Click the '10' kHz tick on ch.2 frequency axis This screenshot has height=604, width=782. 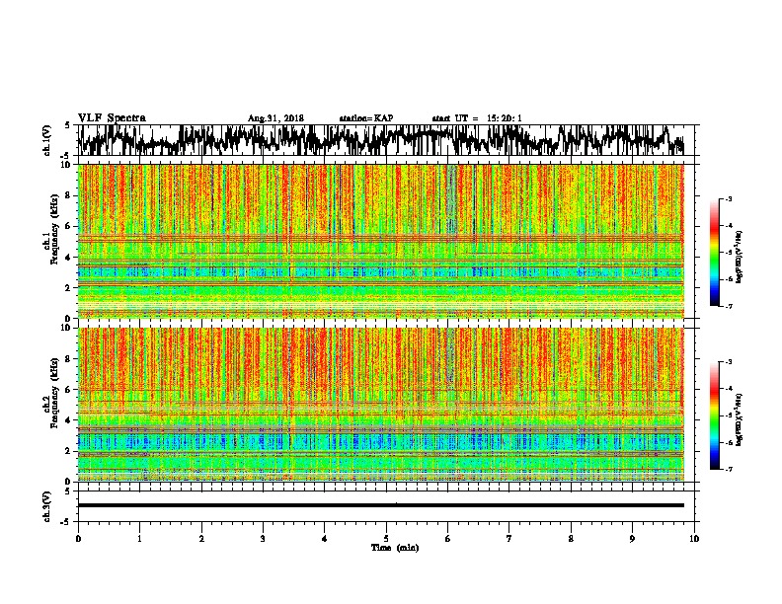[x=66, y=328]
